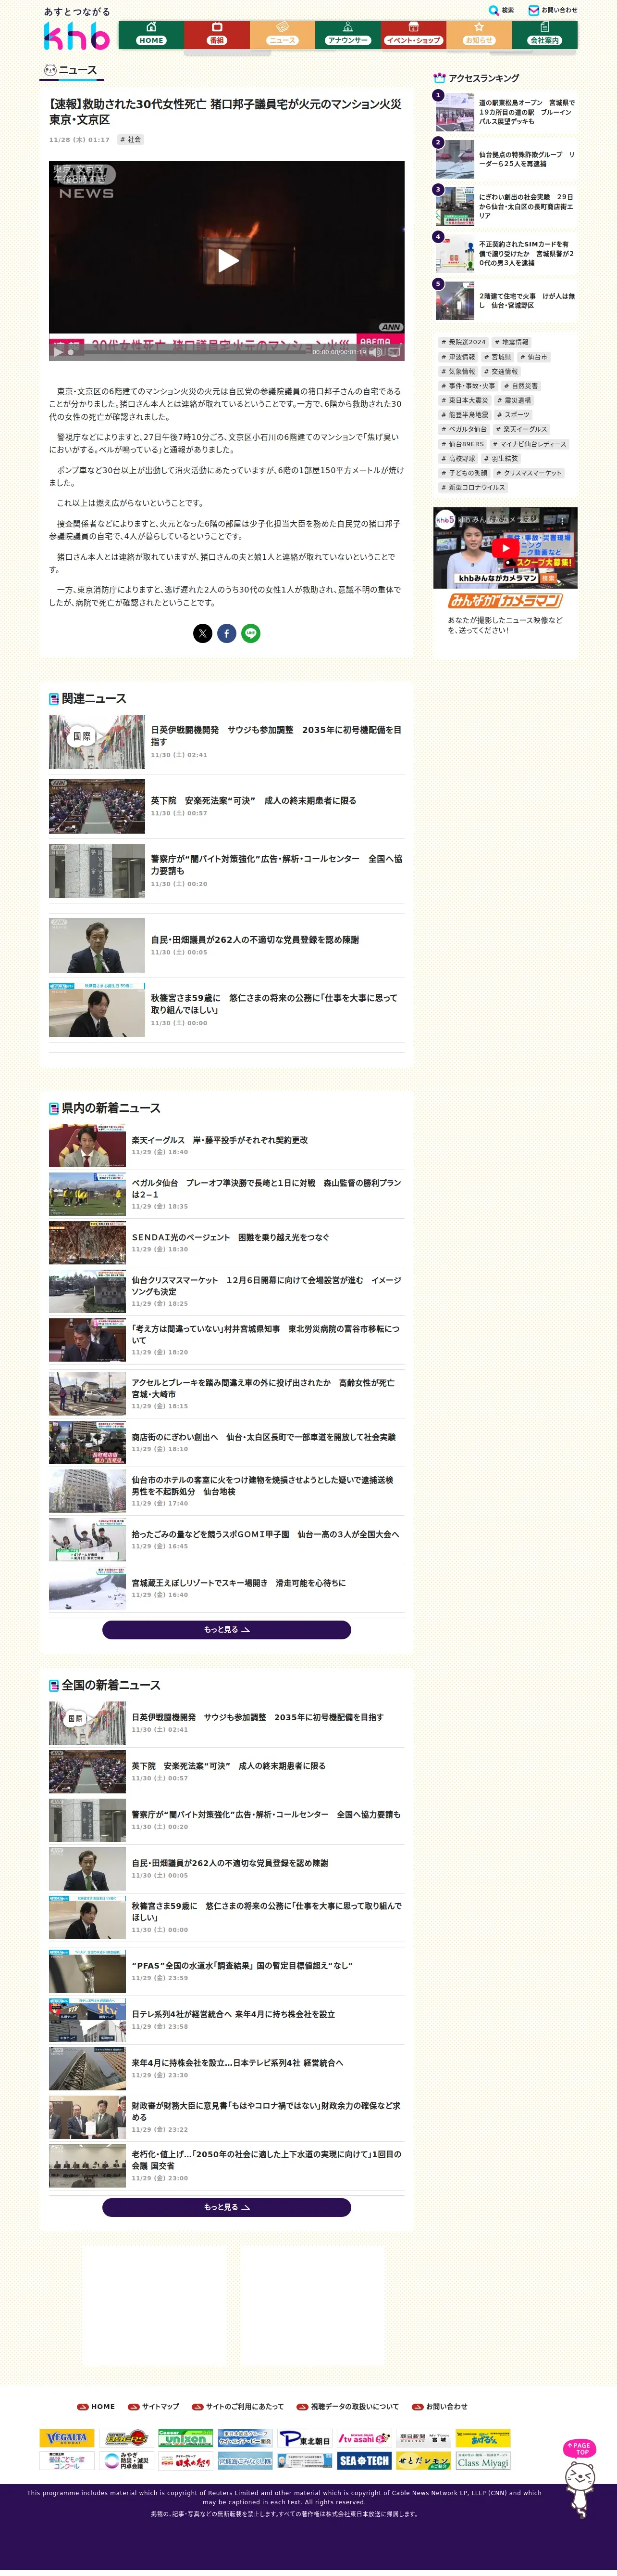Viewport: 617px width, 2576px height.
Task: Select the # 交通情報 tag
Action: (x=501, y=371)
